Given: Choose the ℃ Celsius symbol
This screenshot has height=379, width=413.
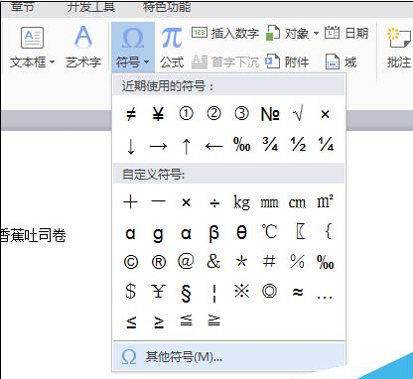Looking at the screenshot, I should [x=269, y=231].
